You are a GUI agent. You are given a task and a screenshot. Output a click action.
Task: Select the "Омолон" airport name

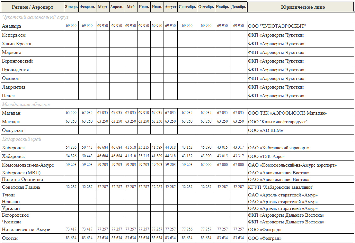click(11, 78)
